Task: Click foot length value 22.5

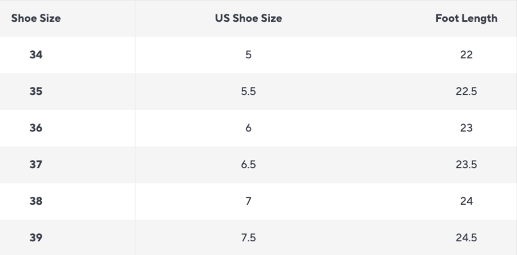Action: tap(466, 91)
